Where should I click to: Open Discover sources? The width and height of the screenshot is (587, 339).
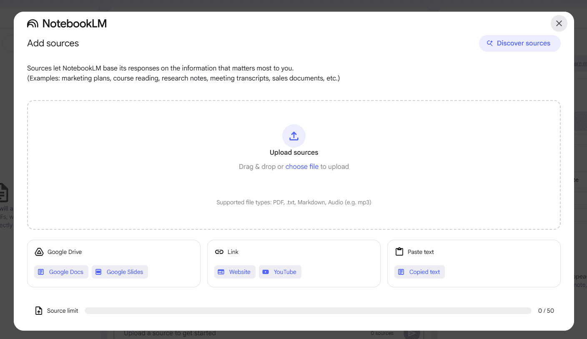(x=519, y=43)
